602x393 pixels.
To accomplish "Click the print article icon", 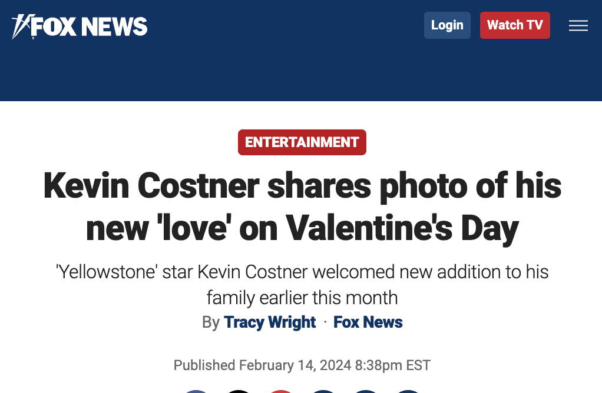I will tap(366, 391).
